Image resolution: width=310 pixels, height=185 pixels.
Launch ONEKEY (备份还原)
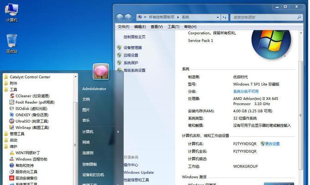[29, 115]
